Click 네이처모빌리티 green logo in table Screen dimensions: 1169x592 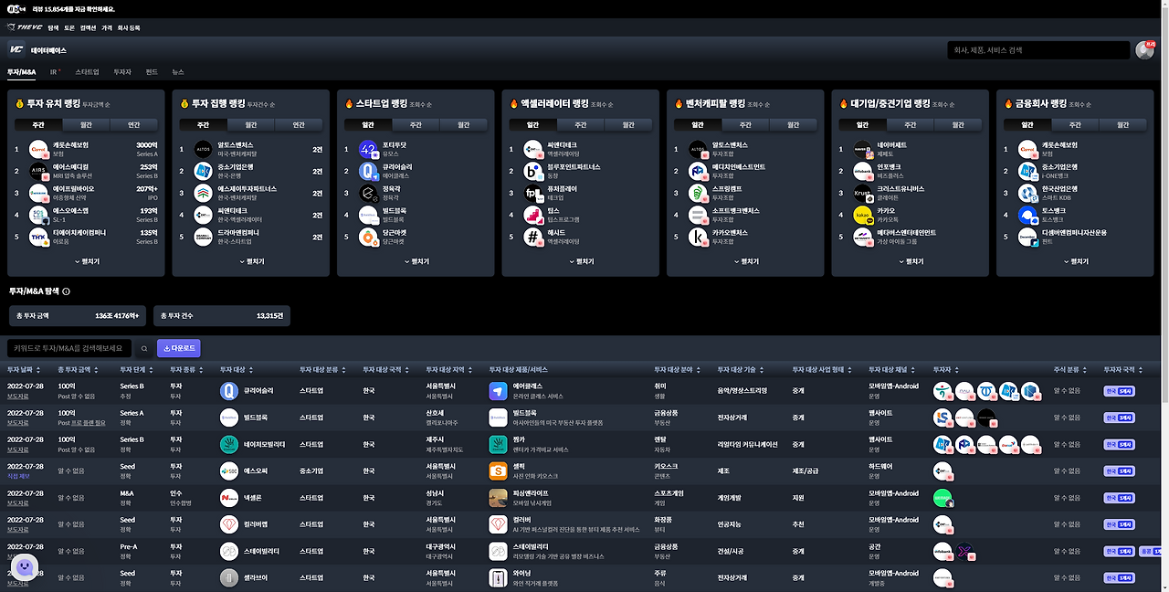[229, 445]
